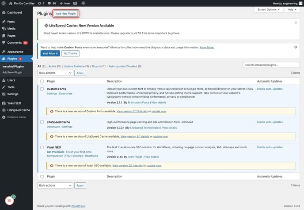Open the comments bubble icon in admin bar

click(50, 3)
